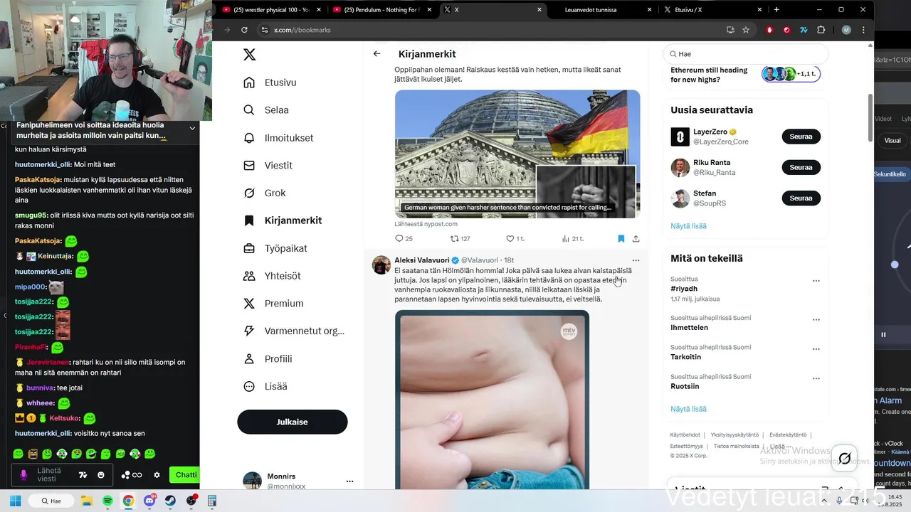Open more options on Aleksi Valavuori's post

636,260
